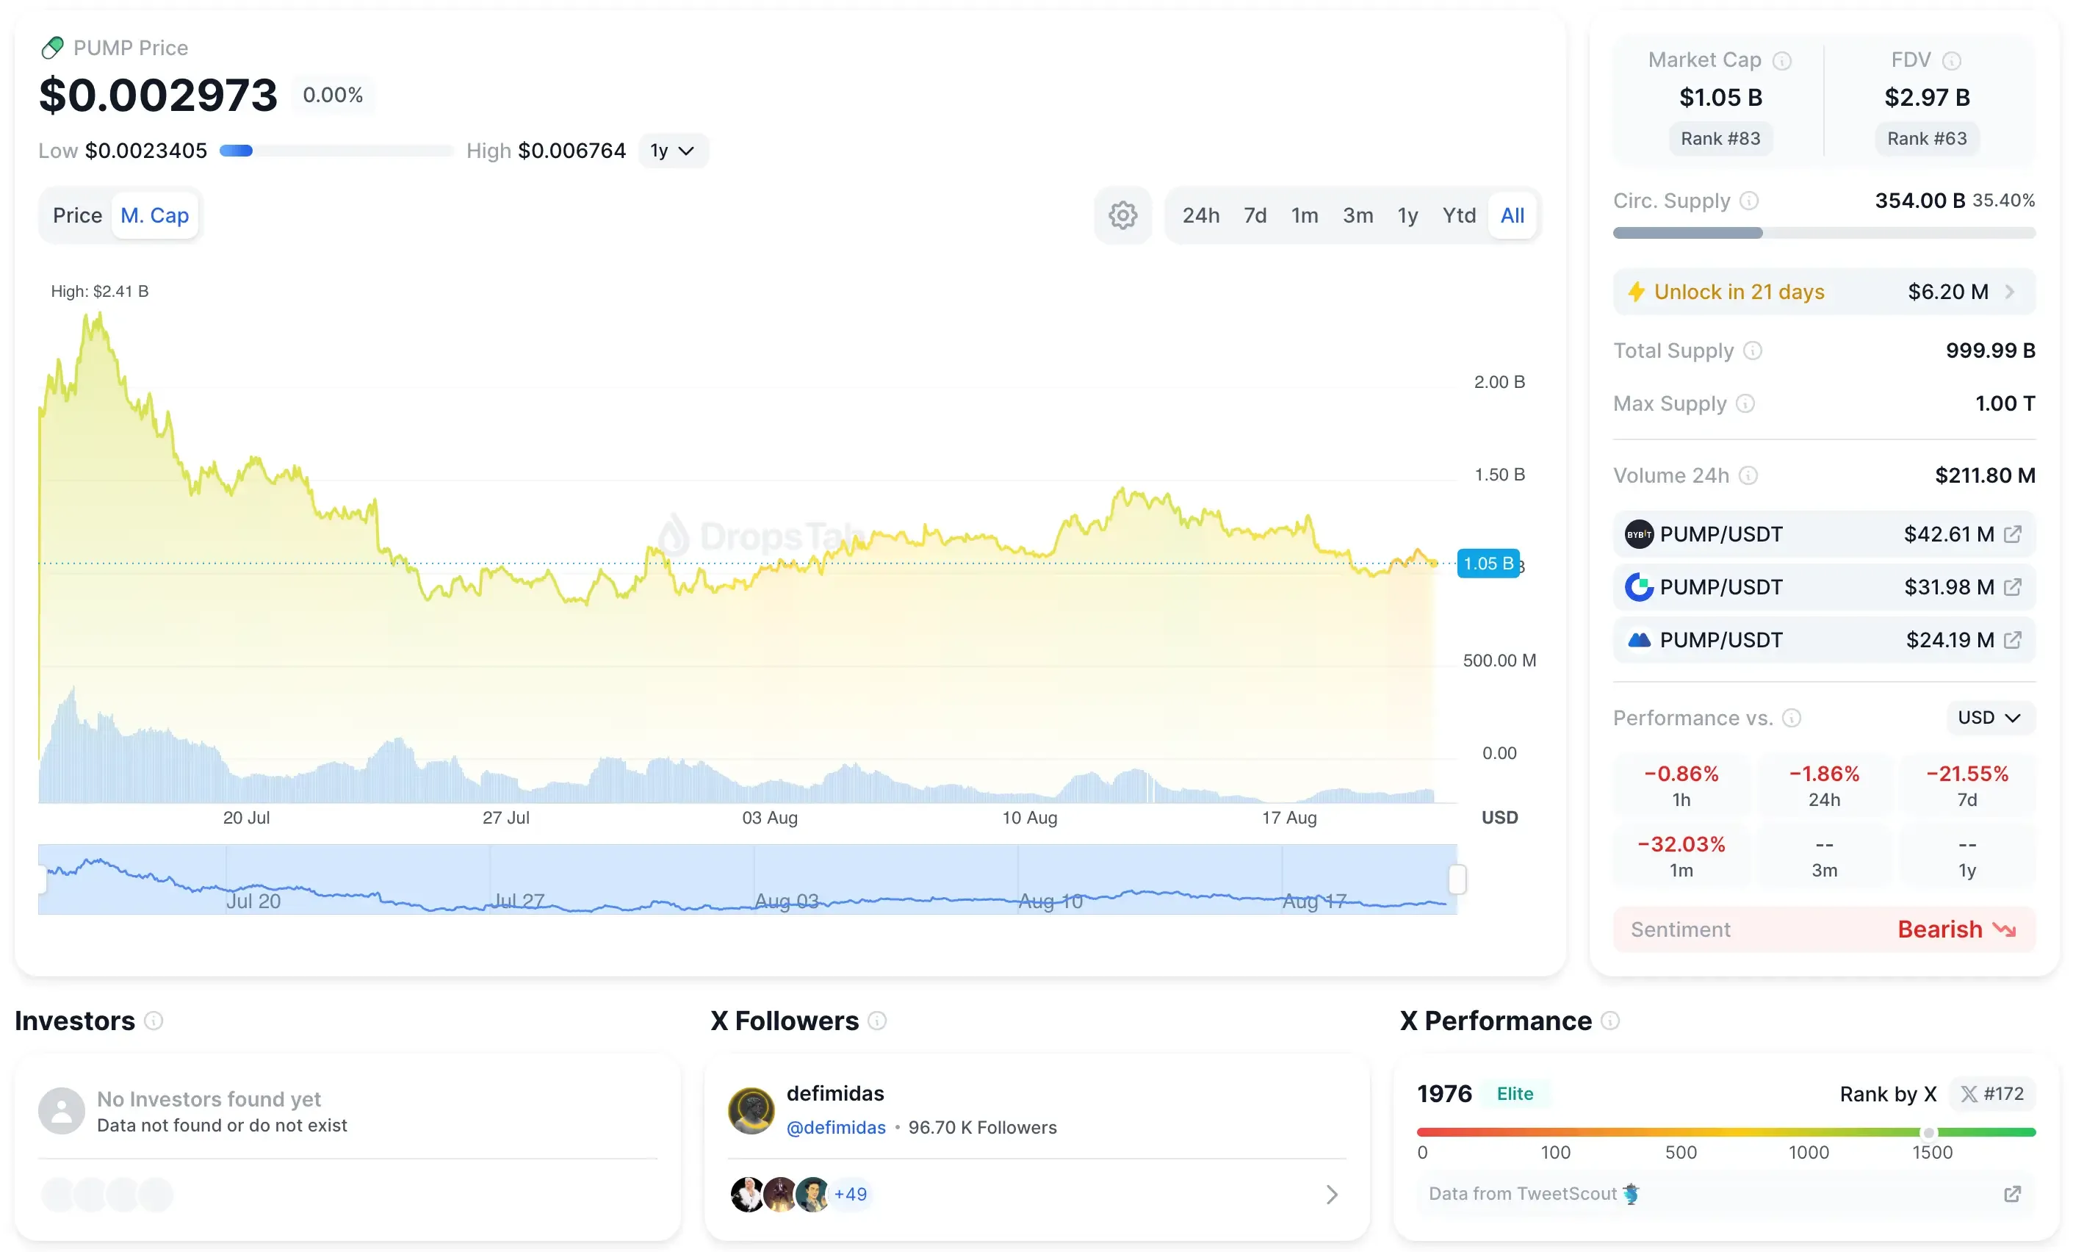2073x1252 pixels.
Task: Select the Ytd timeframe tab
Action: tap(1458, 215)
